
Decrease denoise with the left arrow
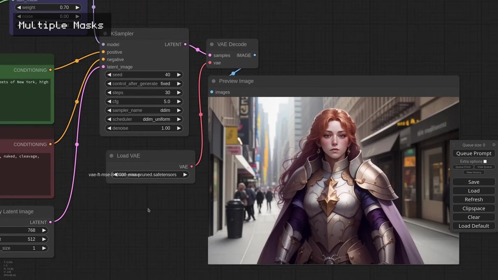click(x=109, y=128)
